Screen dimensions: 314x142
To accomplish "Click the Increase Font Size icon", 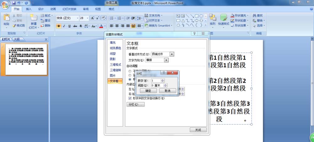I will 93,18.
